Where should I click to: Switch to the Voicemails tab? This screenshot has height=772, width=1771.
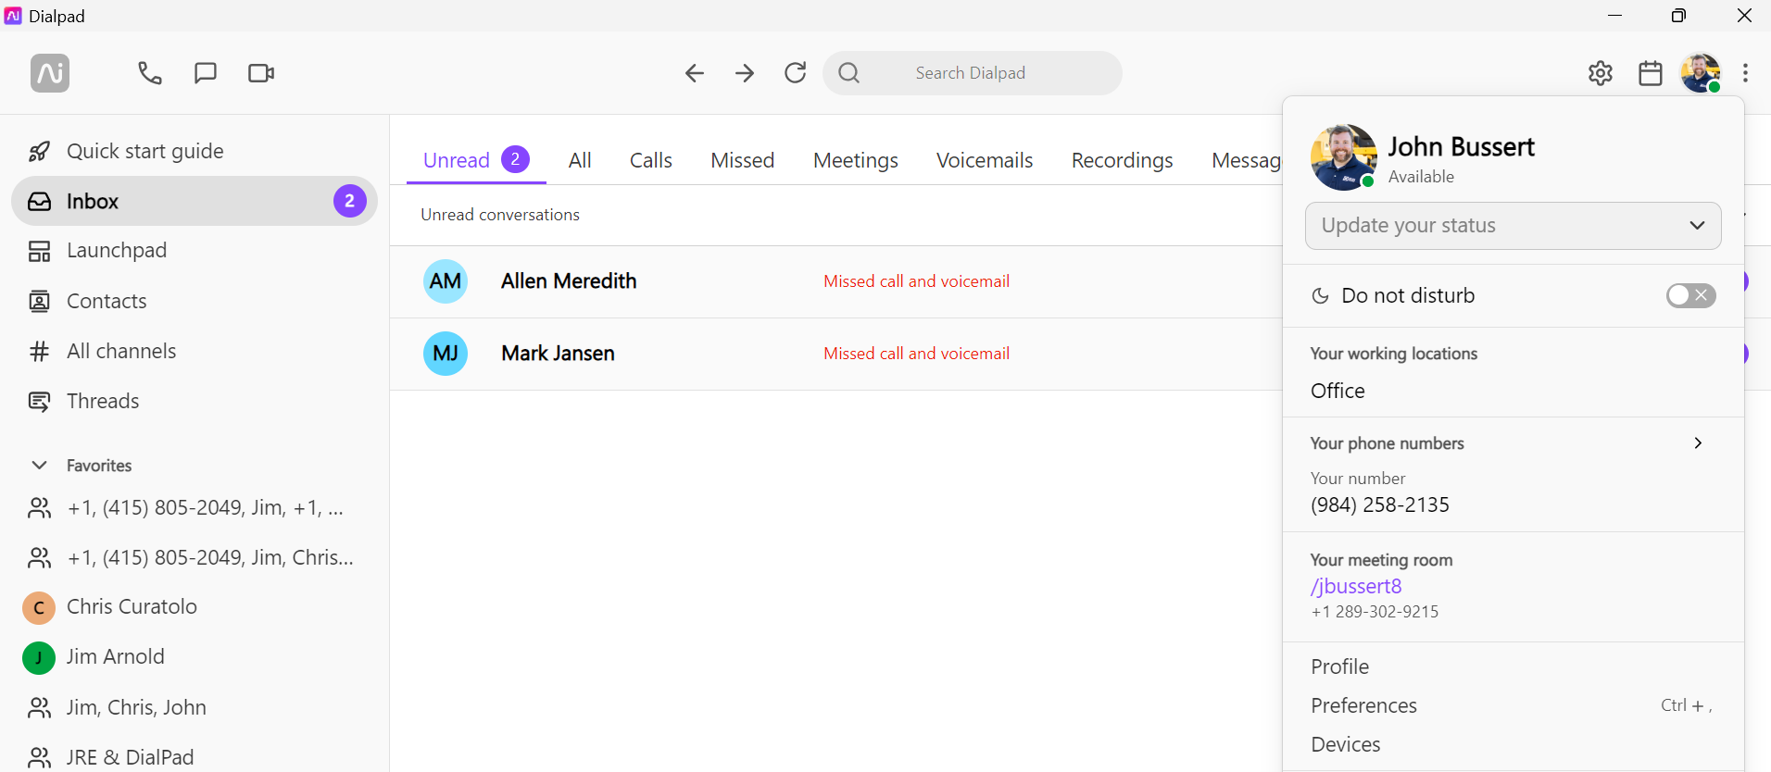pos(984,160)
